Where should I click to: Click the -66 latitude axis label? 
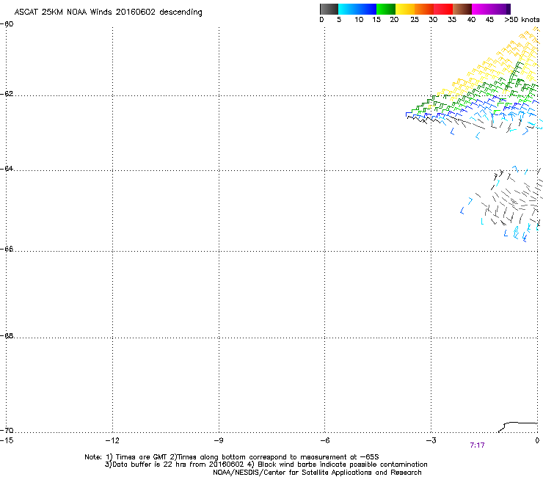point(7,250)
